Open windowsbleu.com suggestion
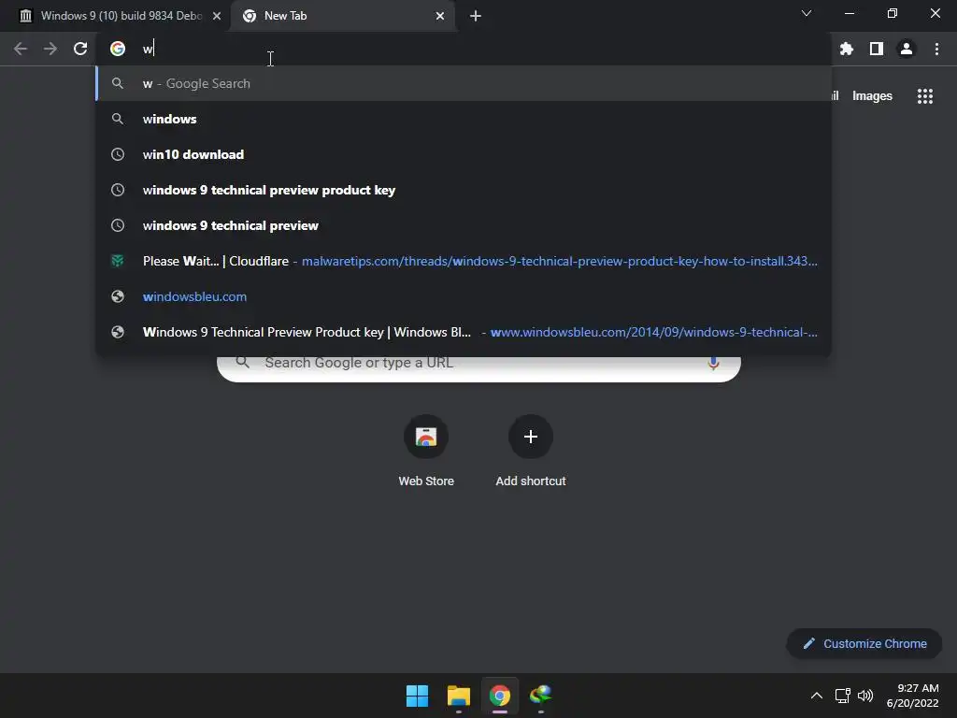Image resolution: width=957 pixels, height=718 pixels. point(464,296)
